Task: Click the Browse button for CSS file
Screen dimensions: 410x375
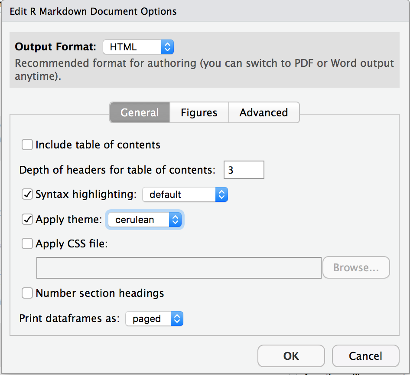Action: 356,267
